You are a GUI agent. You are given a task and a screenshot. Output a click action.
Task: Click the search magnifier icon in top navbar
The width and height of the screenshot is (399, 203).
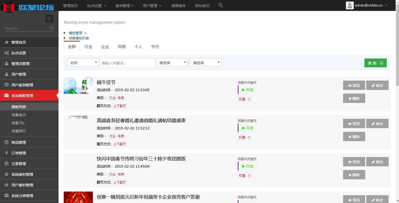pyautogui.click(x=220, y=5)
